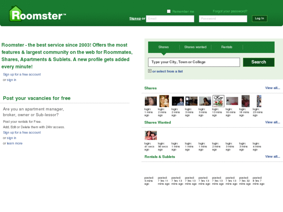Click the 'login: 4 mins ago' entry
Screen dimensions: 283x212
257,147
